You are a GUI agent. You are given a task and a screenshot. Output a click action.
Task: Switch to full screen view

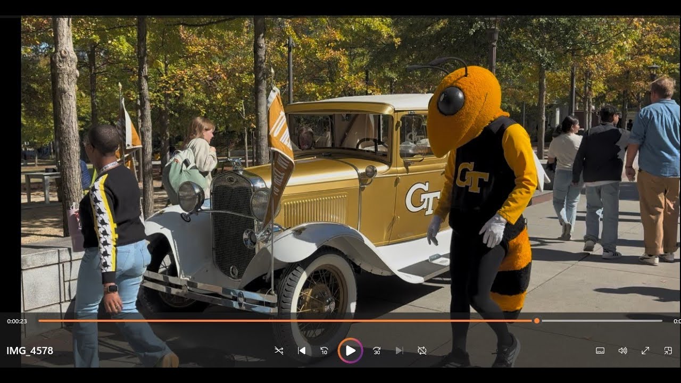click(x=645, y=351)
